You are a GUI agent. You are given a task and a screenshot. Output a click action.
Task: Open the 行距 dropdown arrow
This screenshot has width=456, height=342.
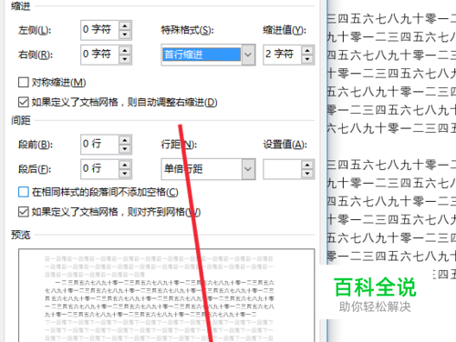248,169
